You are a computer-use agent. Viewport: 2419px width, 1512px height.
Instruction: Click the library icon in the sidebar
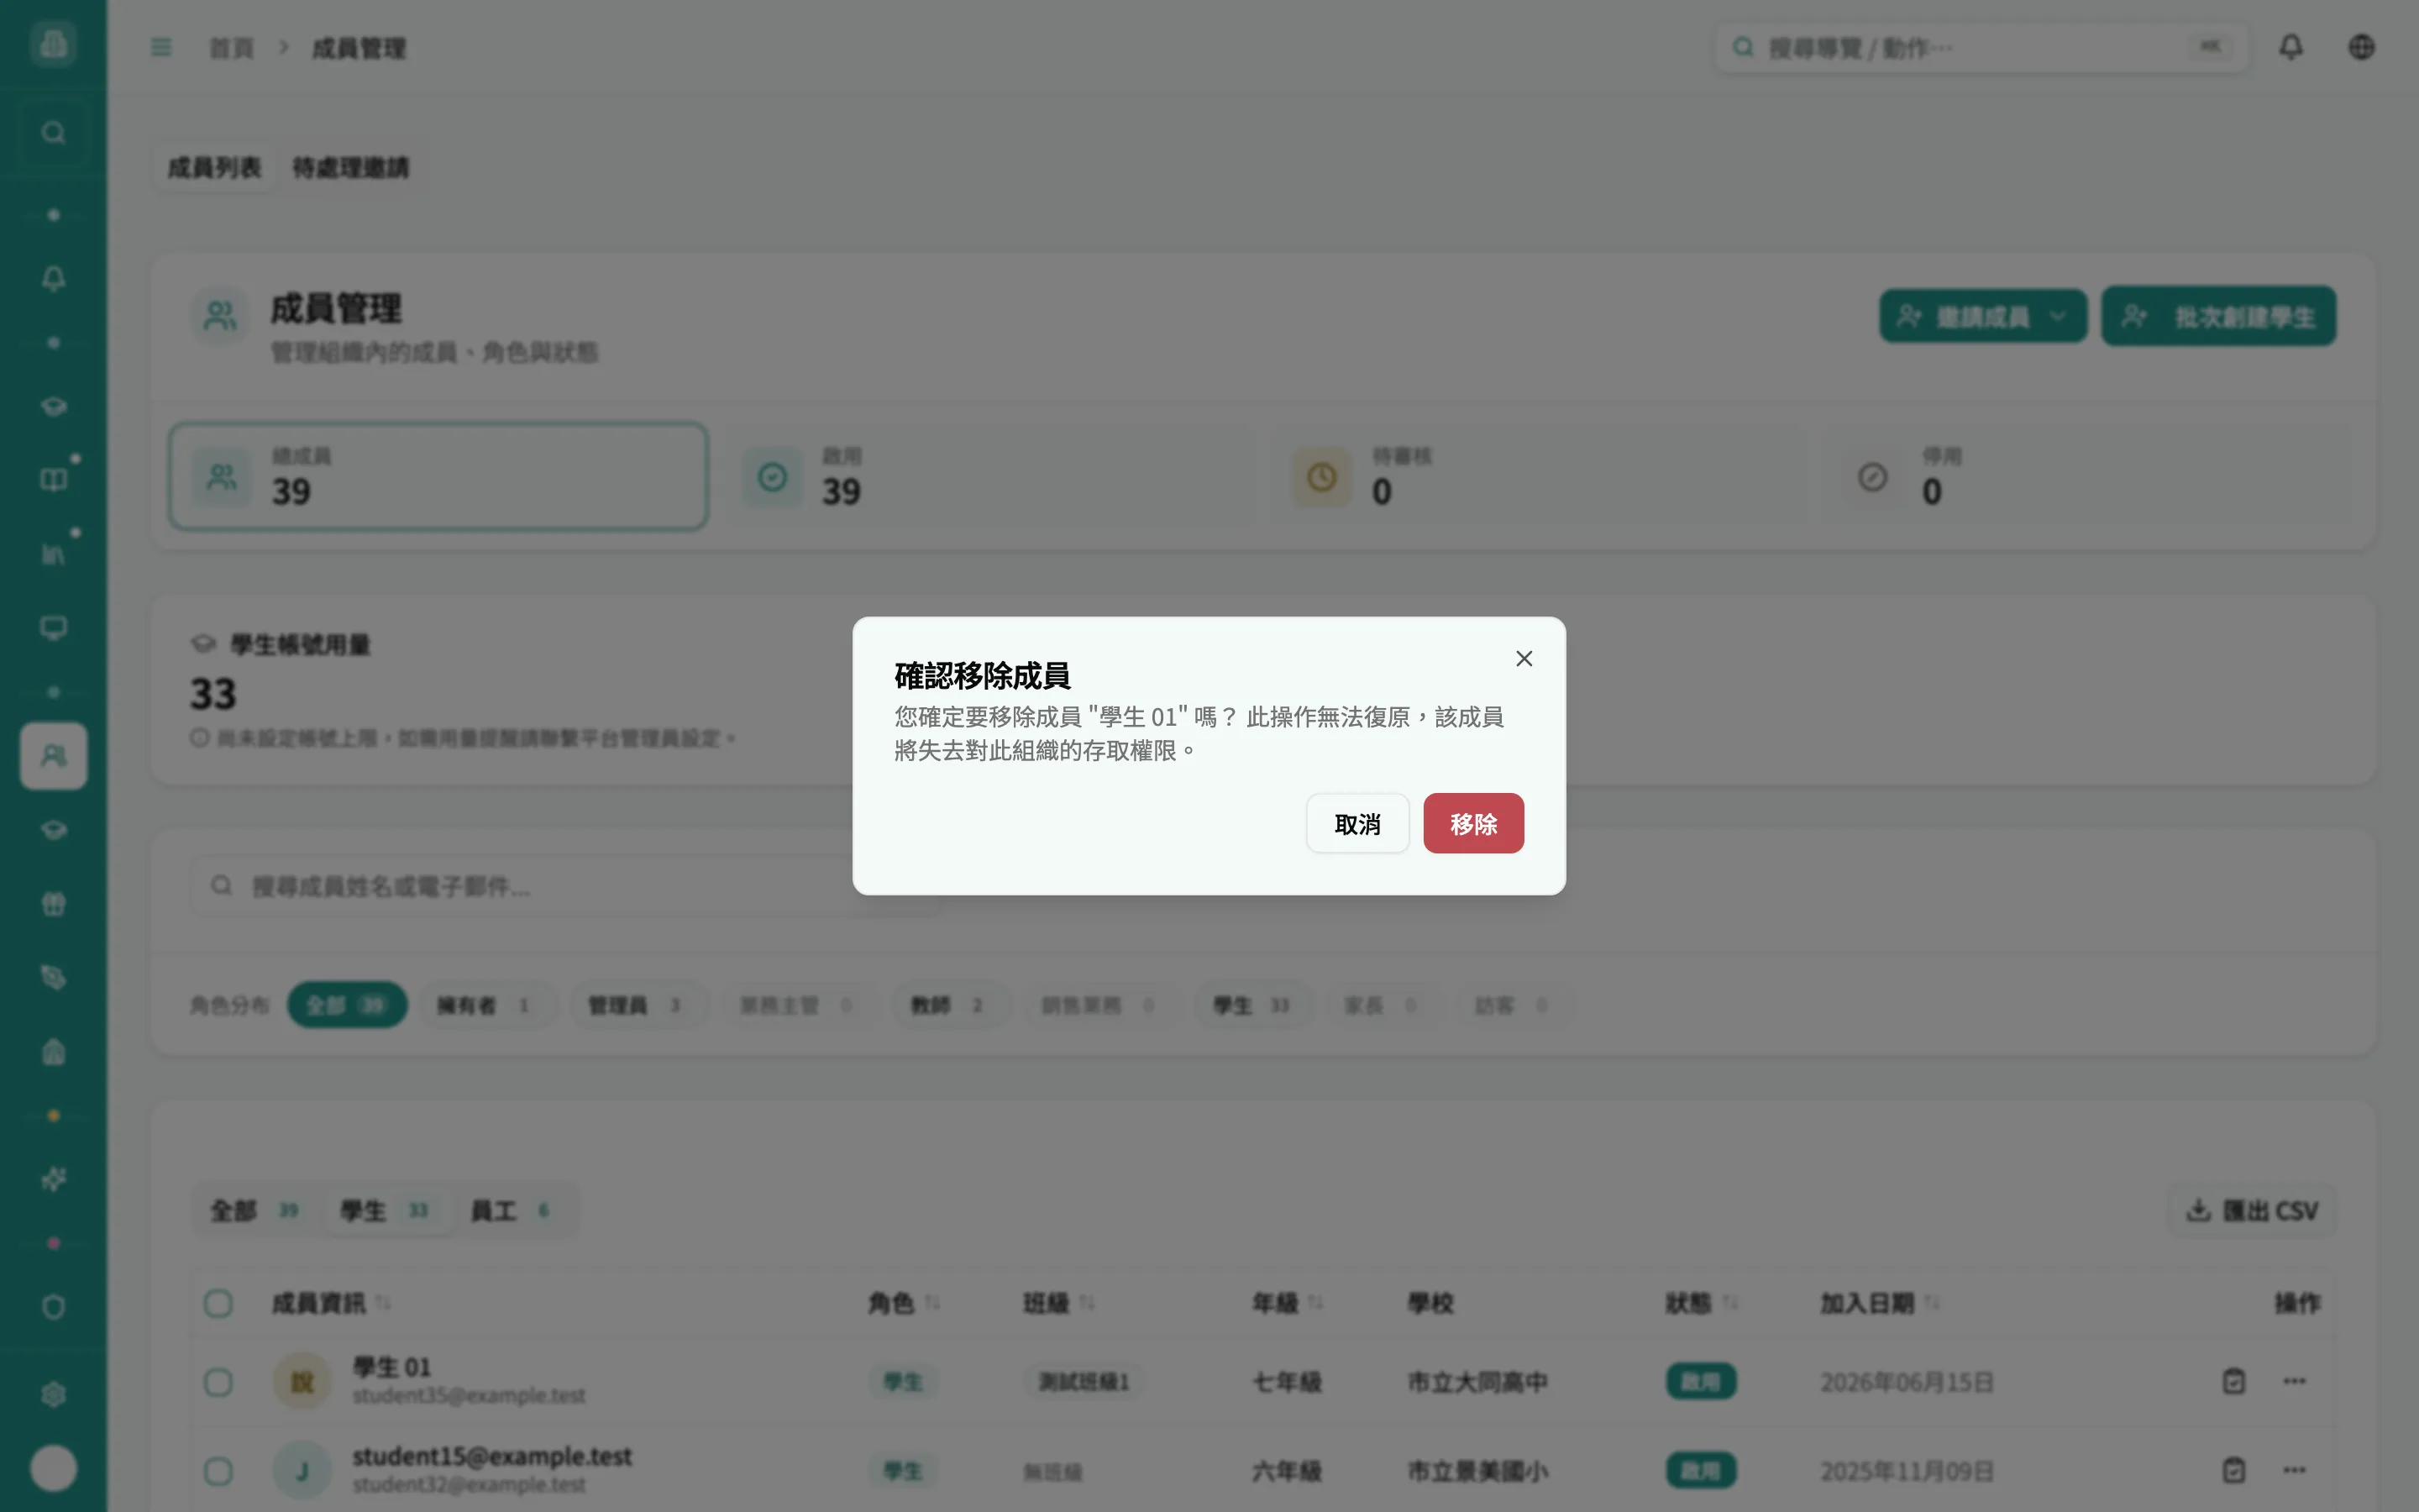53,554
